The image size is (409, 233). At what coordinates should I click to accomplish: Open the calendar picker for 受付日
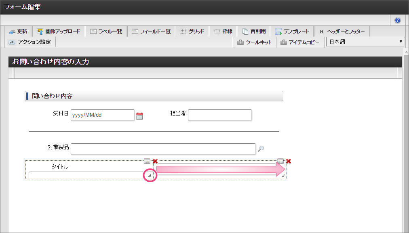(139, 116)
